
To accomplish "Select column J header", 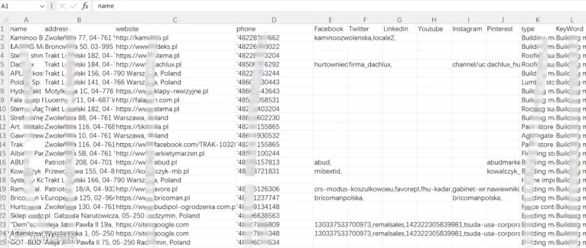I will click(503, 20).
